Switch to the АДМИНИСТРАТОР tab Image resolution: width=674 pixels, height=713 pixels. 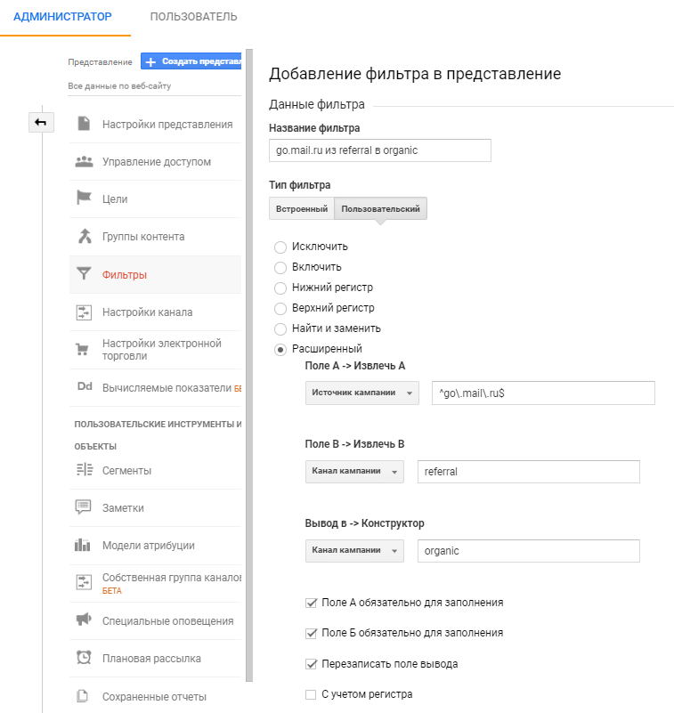pyautogui.click(x=62, y=17)
